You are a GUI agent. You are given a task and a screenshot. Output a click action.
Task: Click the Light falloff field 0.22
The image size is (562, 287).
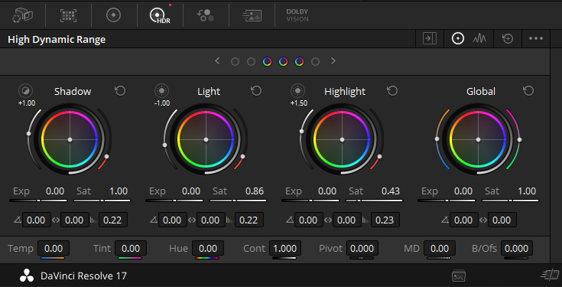click(x=249, y=220)
